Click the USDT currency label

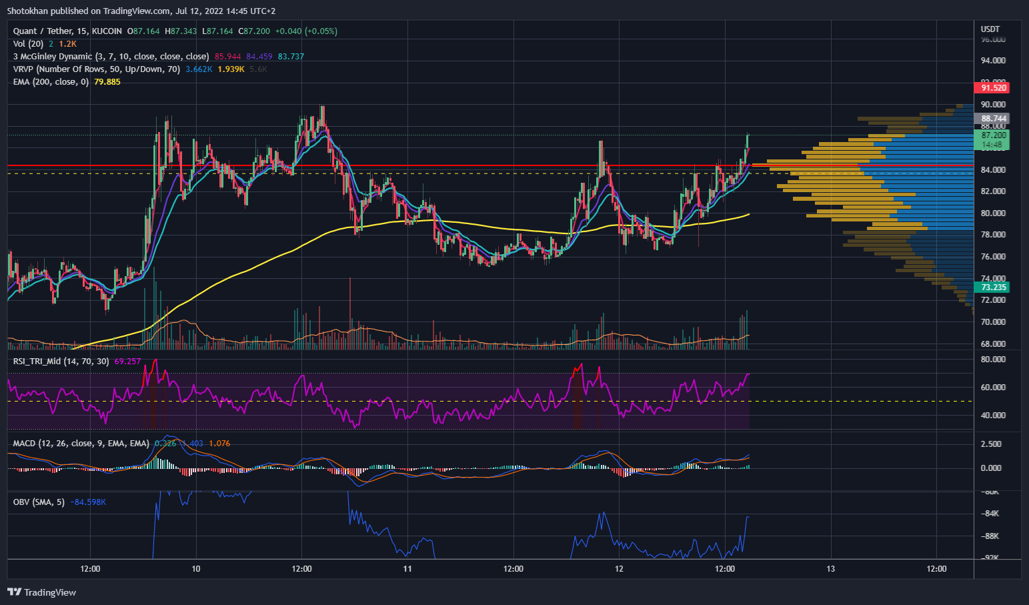click(x=990, y=29)
